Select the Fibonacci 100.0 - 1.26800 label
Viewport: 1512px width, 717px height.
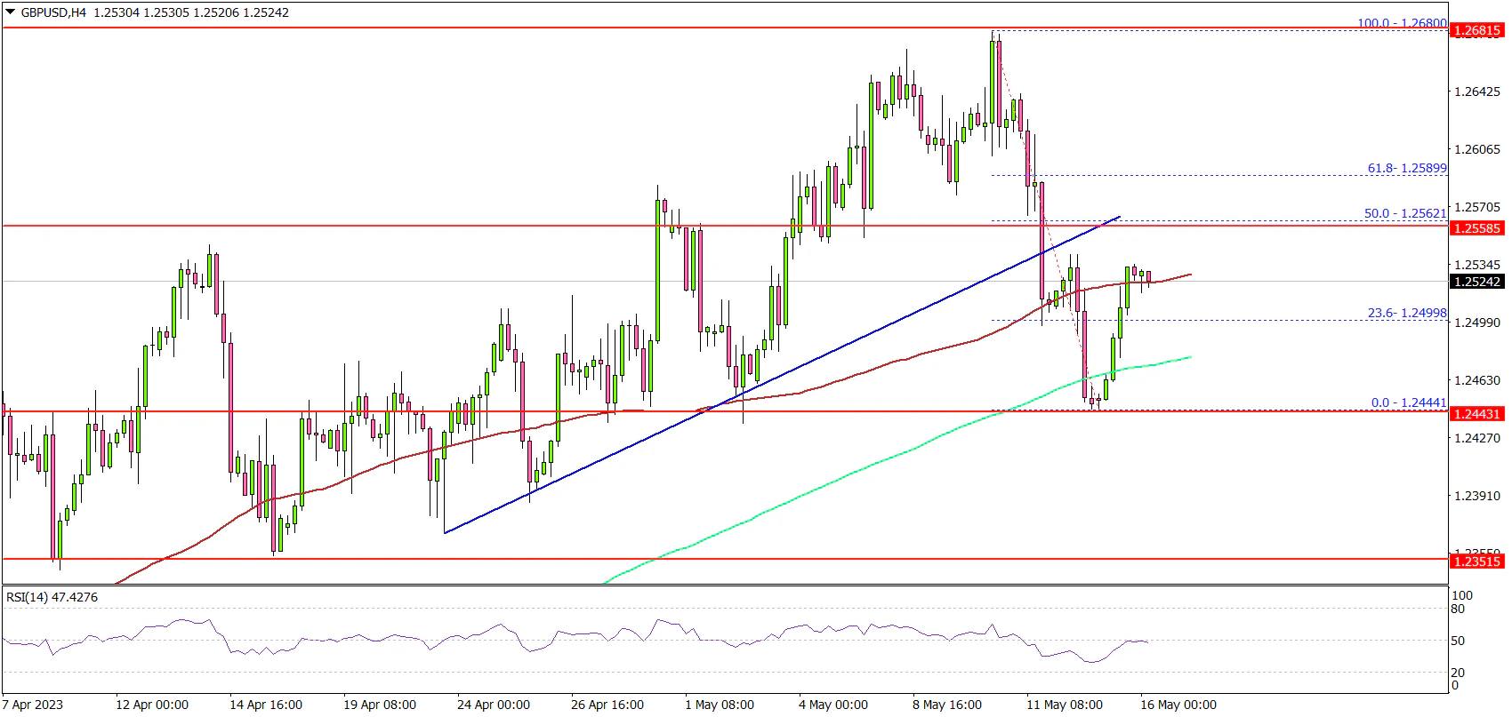click(x=1402, y=24)
